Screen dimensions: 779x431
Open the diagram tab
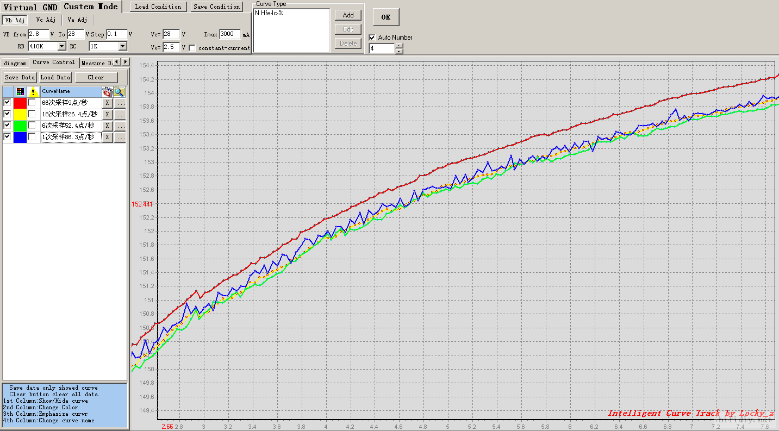15,63
